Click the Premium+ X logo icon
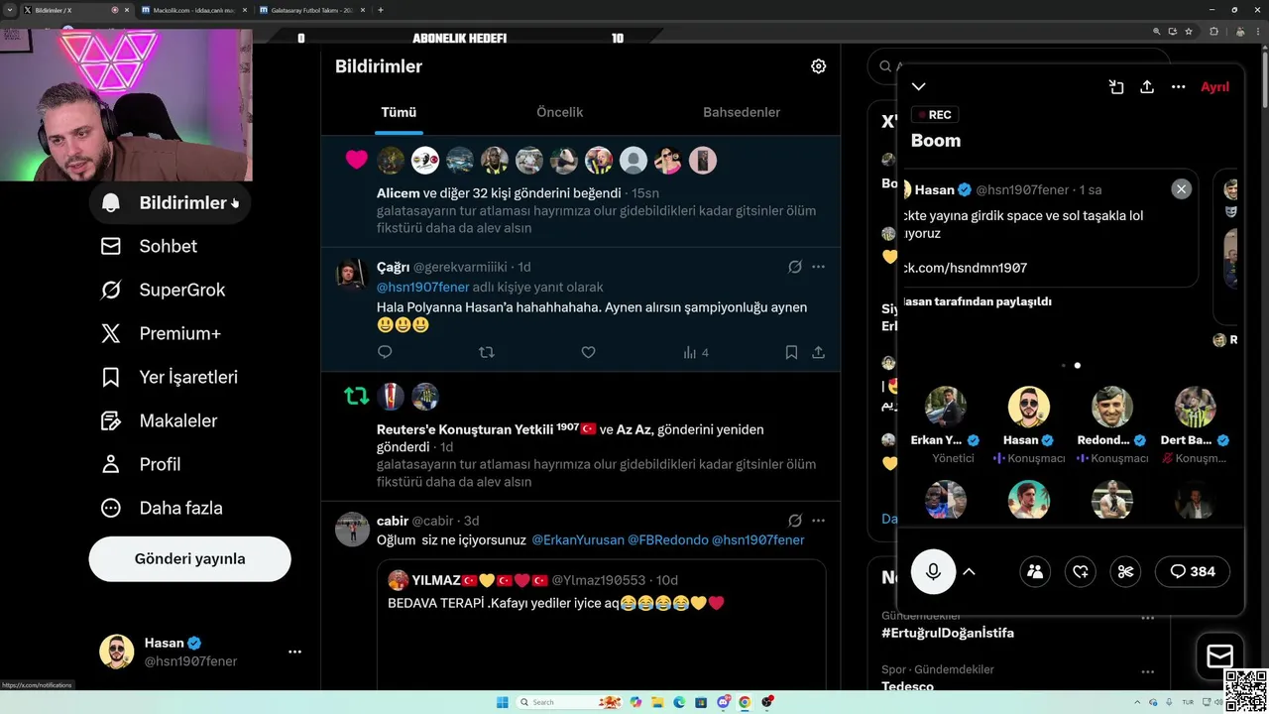The height and width of the screenshot is (714, 1269). 111,333
